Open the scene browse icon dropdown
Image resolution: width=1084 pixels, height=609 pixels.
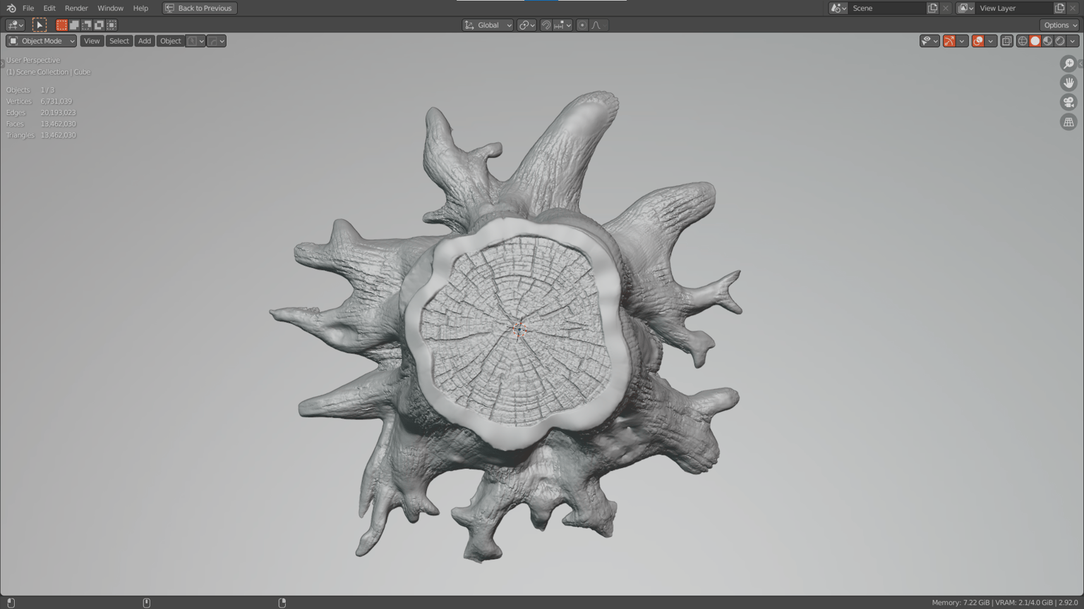838,8
